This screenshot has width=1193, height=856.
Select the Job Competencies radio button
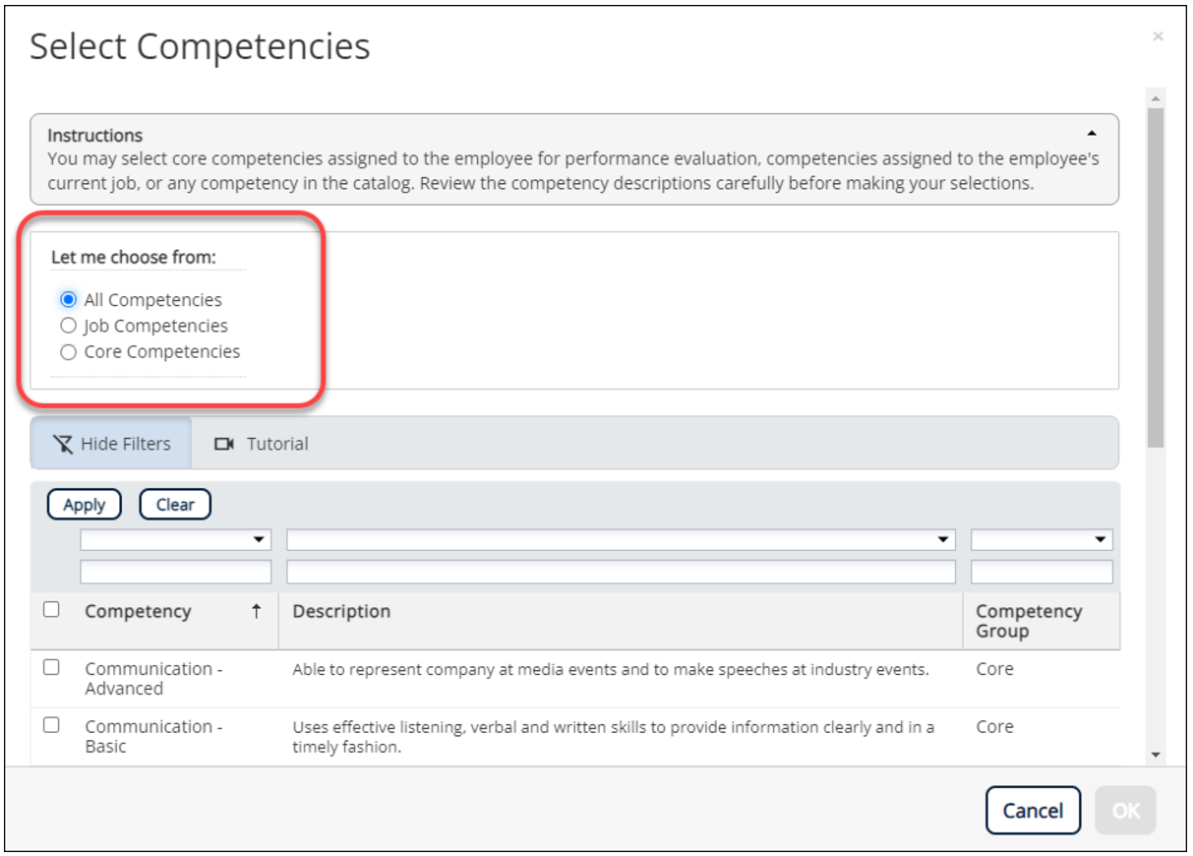pos(68,326)
